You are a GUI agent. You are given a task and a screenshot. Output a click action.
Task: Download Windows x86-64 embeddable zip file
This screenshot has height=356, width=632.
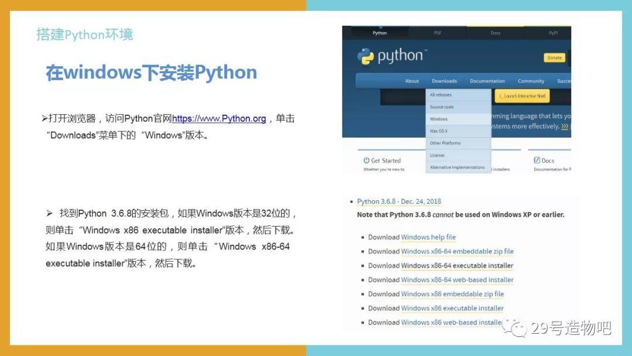pyautogui.click(x=458, y=251)
